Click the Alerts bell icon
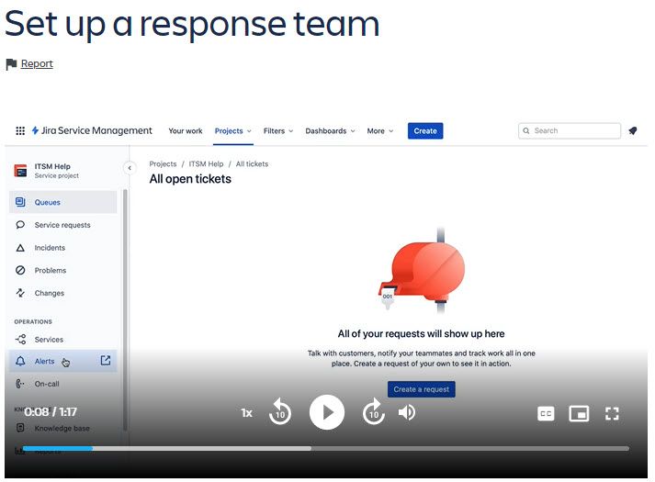The height and width of the screenshot is (482, 655). (x=20, y=361)
